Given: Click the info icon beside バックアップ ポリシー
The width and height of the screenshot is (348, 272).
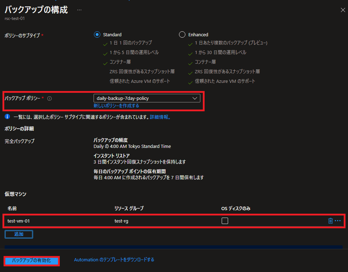Looking at the screenshot, I should coord(49,98).
